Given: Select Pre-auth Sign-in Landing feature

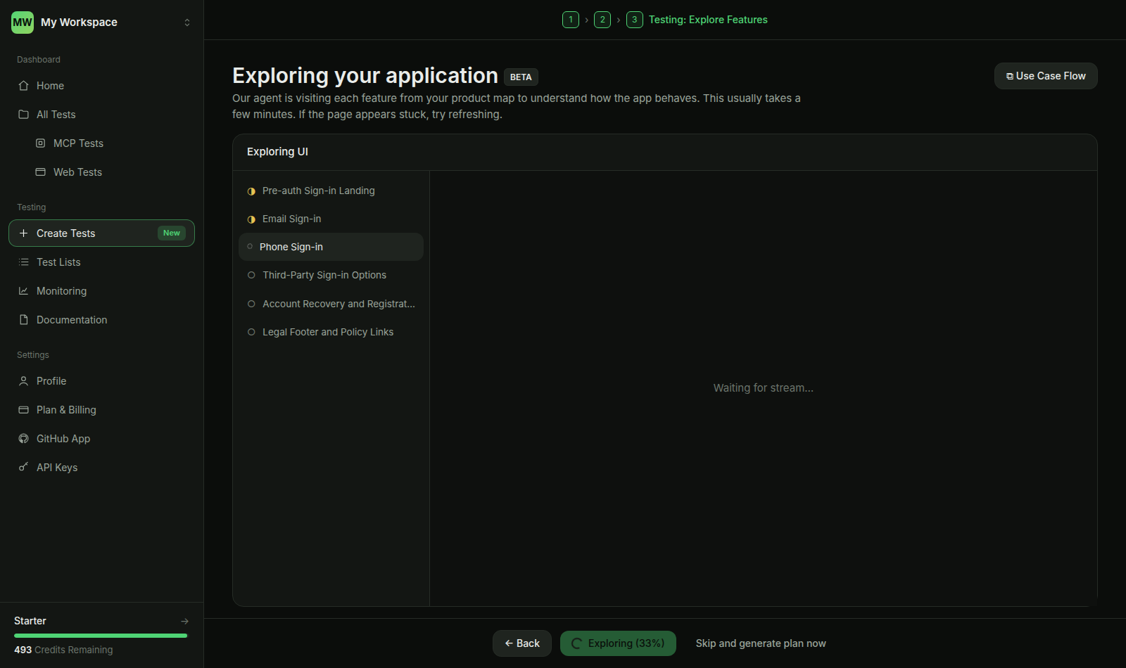Looking at the screenshot, I should click(x=331, y=191).
